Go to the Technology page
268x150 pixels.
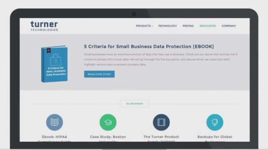pyautogui.click(x=167, y=26)
